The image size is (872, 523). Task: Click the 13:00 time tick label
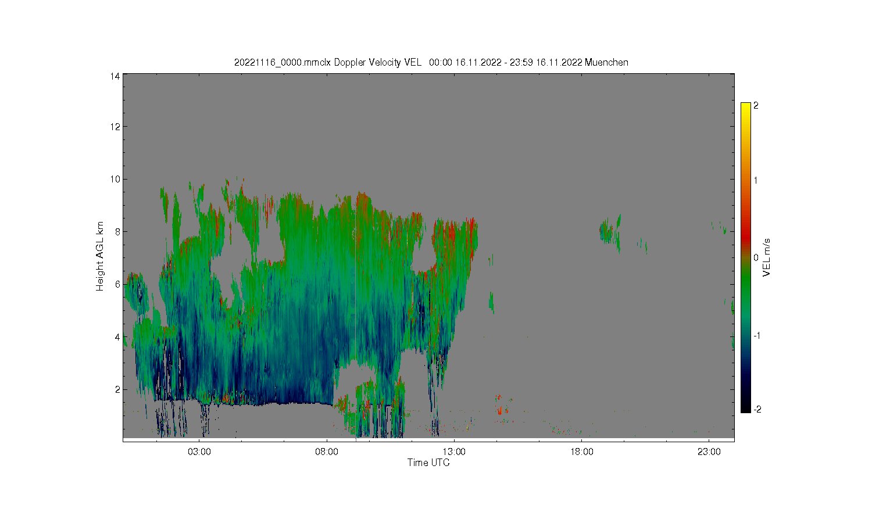(x=454, y=452)
